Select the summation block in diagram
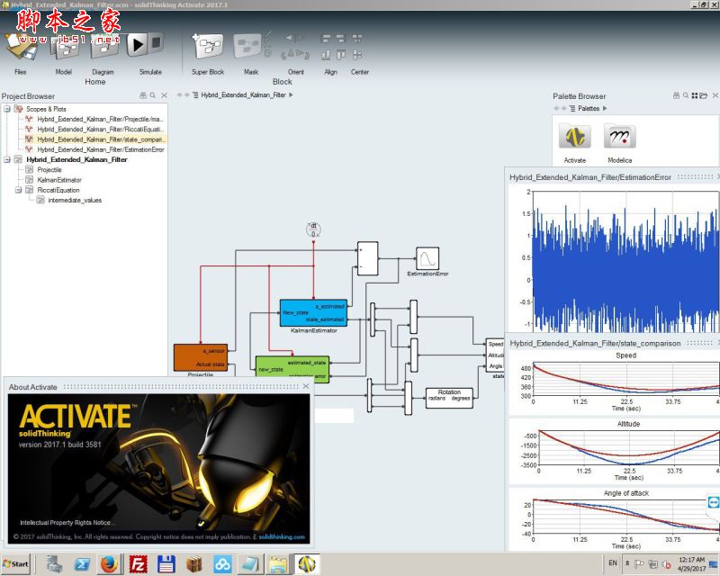Viewport: 720px width, 576px height. point(368,258)
